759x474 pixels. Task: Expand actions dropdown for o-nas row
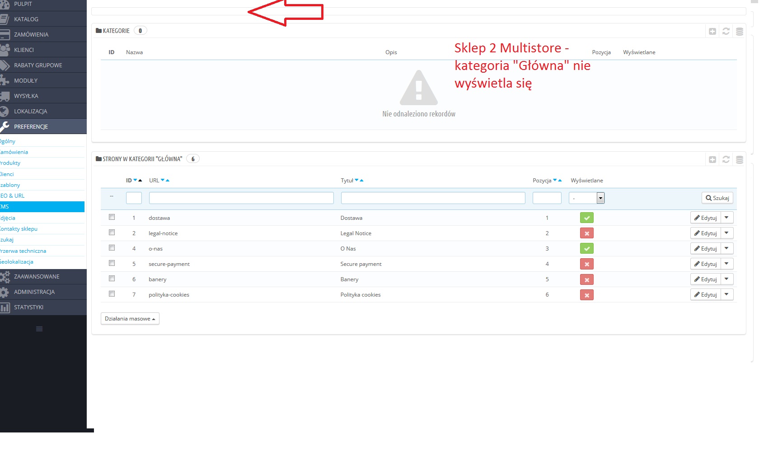click(x=727, y=248)
